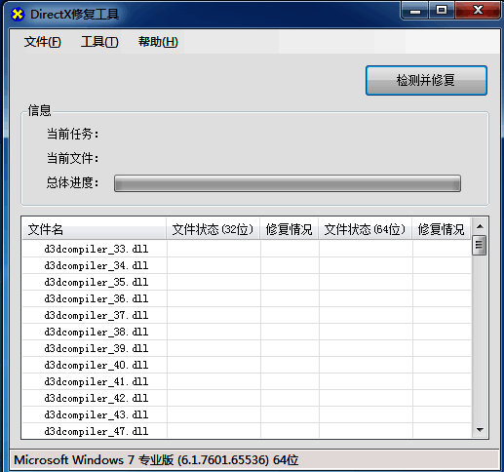Select row d3dcompiler_47.dll

[x=247, y=431]
